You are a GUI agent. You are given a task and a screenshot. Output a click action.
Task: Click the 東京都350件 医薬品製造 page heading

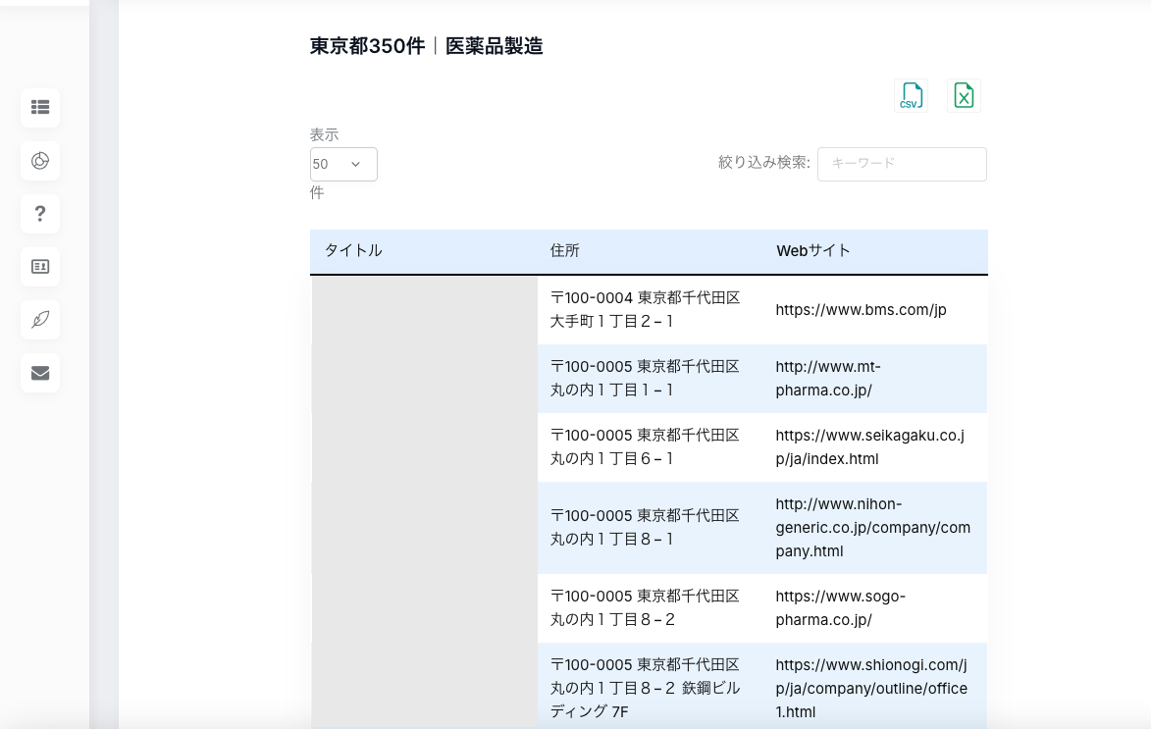coord(427,46)
